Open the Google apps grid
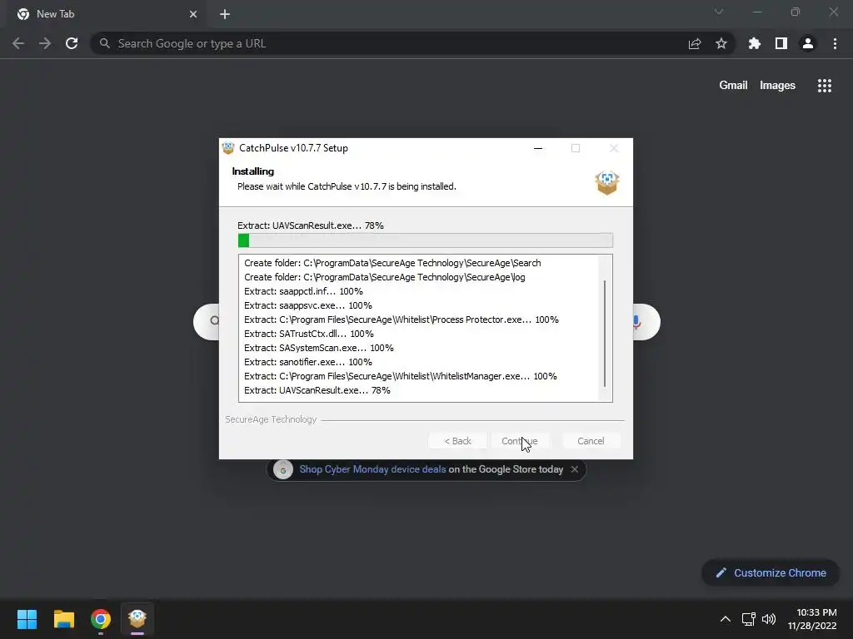This screenshot has width=853, height=639. pyautogui.click(x=825, y=86)
